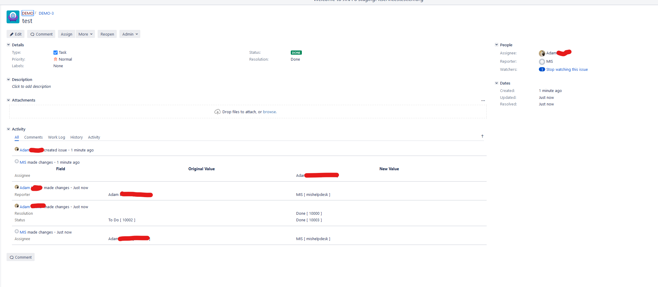Open the Admin dropdown menu

[130, 34]
